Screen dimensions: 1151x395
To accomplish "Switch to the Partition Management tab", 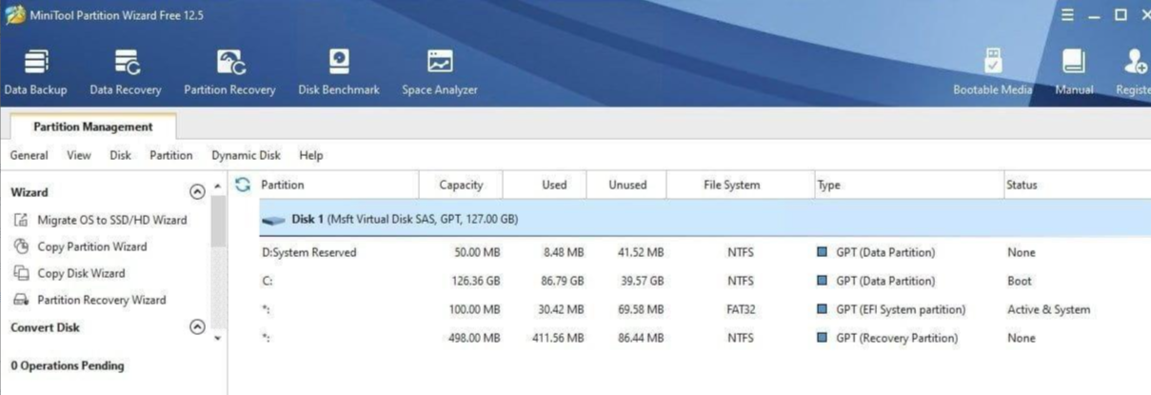I will [92, 127].
